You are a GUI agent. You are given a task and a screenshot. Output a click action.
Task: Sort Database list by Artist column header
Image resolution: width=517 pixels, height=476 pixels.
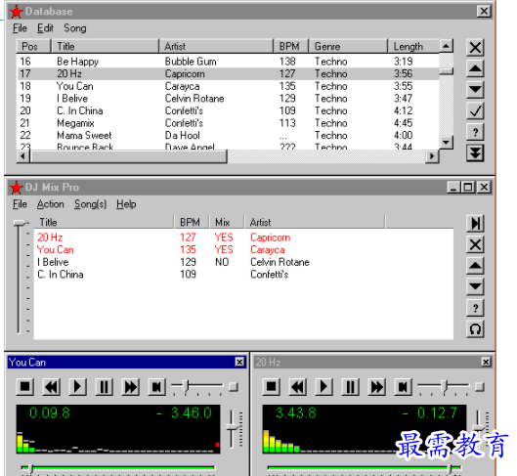(216, 47)
